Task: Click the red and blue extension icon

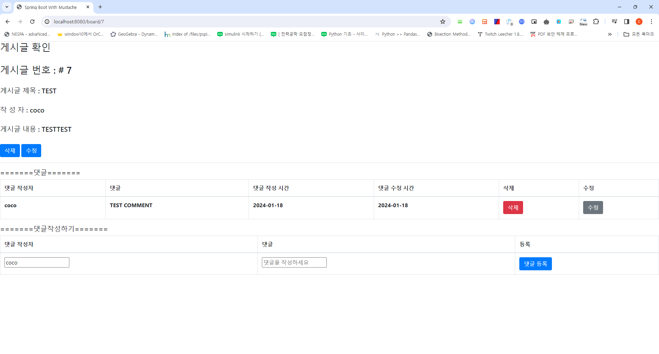Action: tap(497, 22)
